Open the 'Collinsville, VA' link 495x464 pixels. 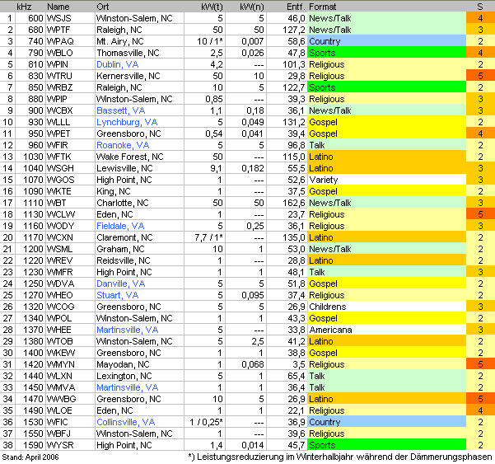pyautogui.click(x=126, y=422)
